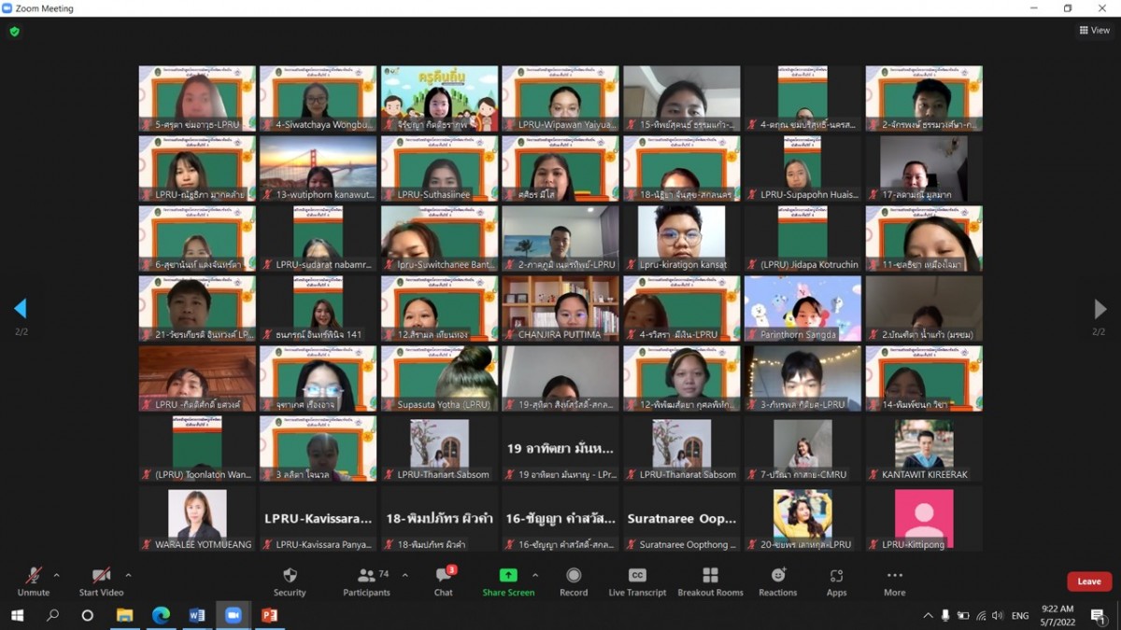This screenshot has width=1121, height=630.
Task: Toggle Start Video camera
Action: tap(101, 576)
